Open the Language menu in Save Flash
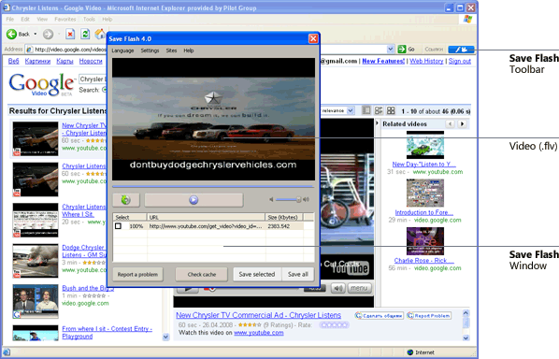The width and height of the screenshot is (559, 359). tap(122, 50)
